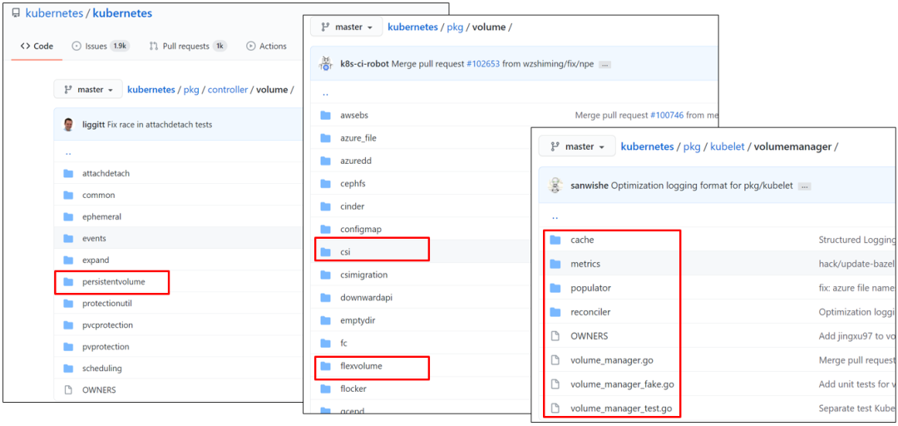Expand master branch dropdown in volumemanager window
The image size is (898, 426).
click(x=577, y=146)
